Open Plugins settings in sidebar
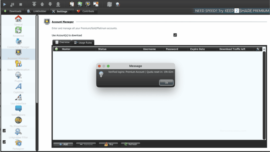The width and height of the screenshot is (270, 152). 18,77
